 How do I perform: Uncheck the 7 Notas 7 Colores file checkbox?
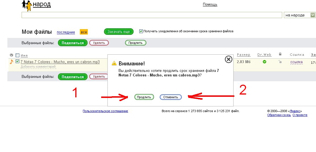pos(18,61)
